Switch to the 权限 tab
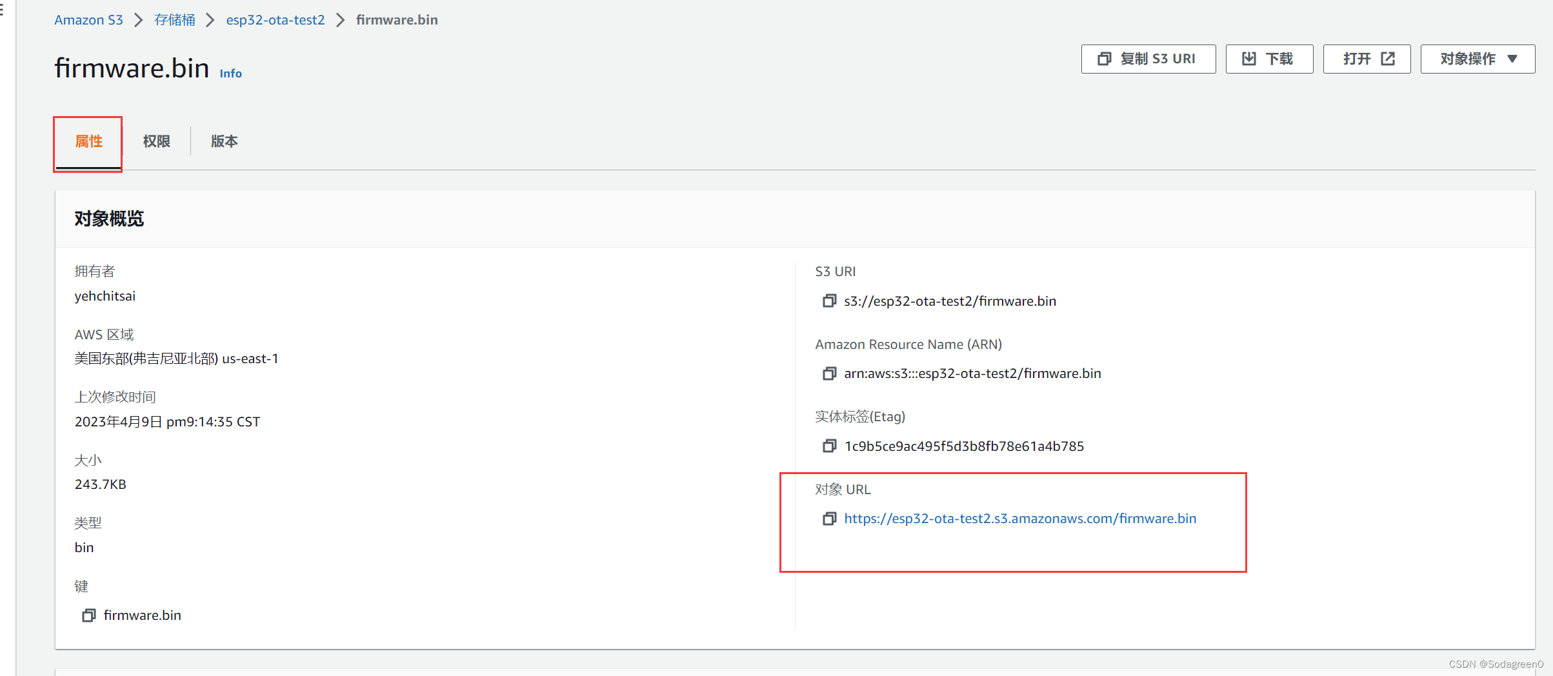This screenshot has height=676, width=1553. coord(157,141)
